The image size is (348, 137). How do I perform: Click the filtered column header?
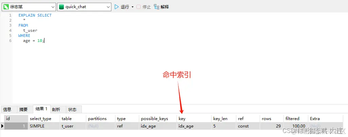tap(296, 119)
